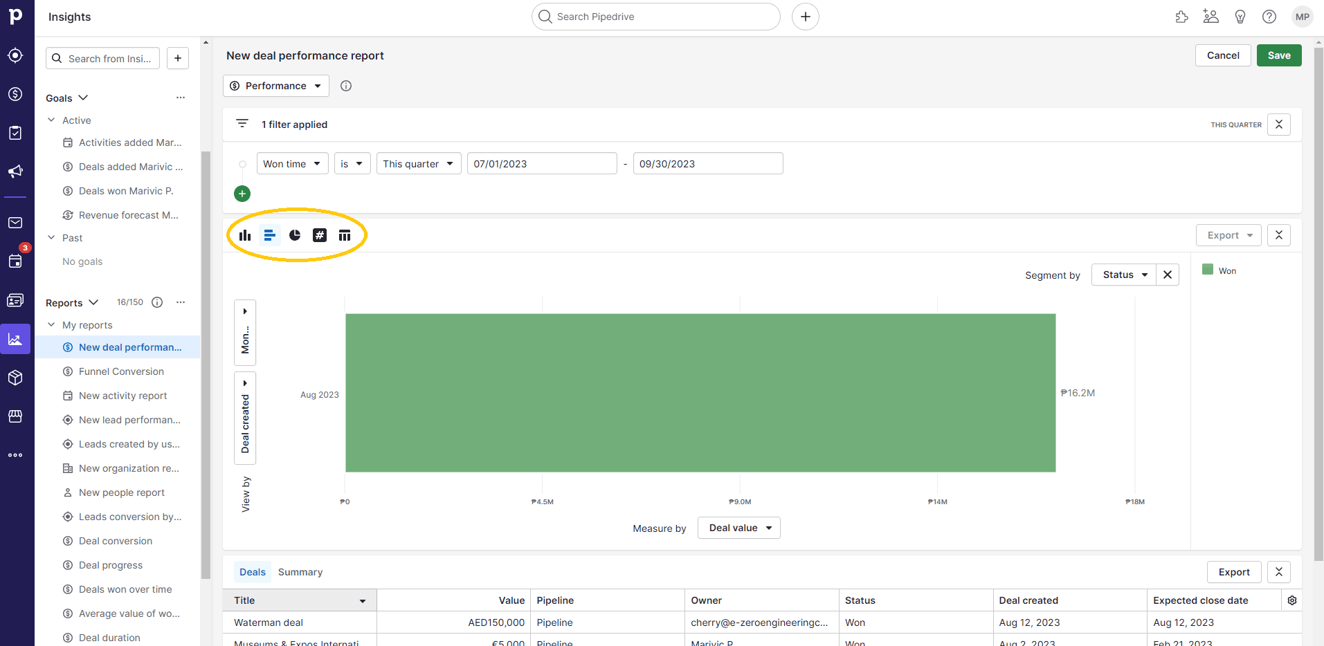The height and width of the screenshot is (646, 1324).
Task: Collapse the Reports section chevron
Action: (x=93, y=302)
